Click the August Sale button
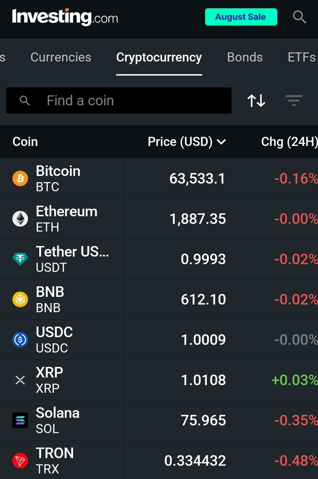Screen dimensions: 318x479 pos(241,17)
